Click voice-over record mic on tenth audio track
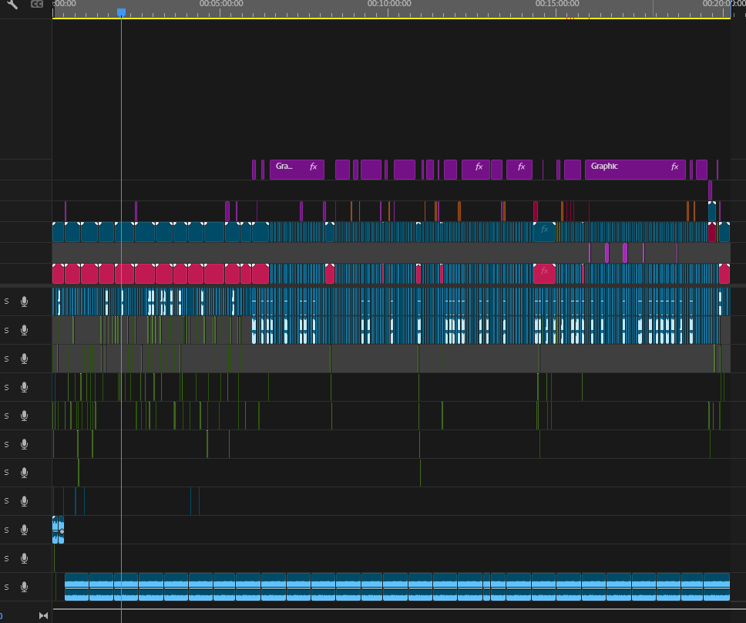The width and height of the screenshot is (746, 623). click(x=24, y=558)
